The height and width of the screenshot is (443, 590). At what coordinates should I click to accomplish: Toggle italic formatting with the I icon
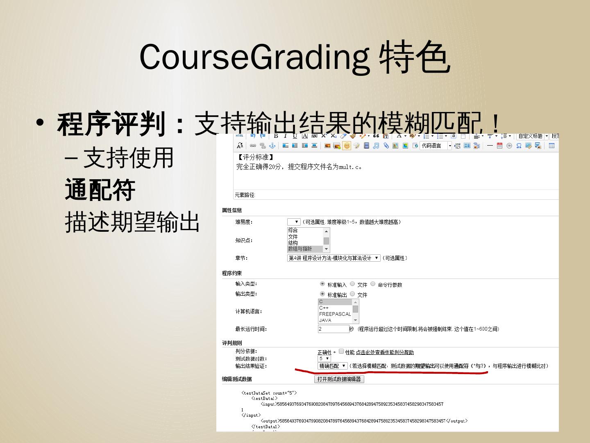click(285, 136)
